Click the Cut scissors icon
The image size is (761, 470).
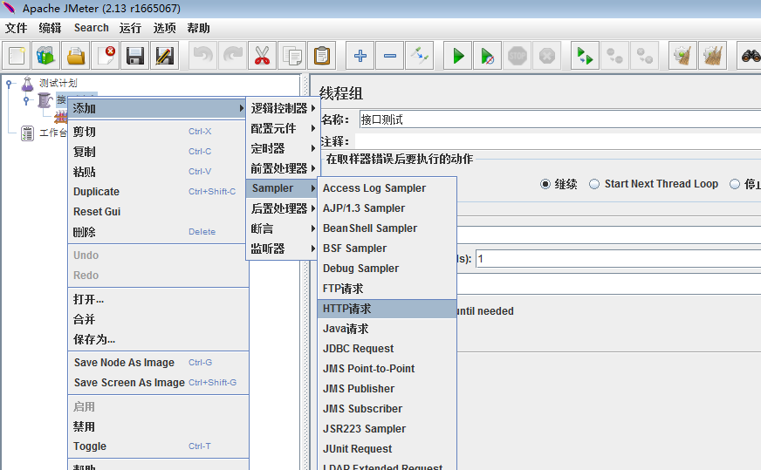(x=262, y=56)
